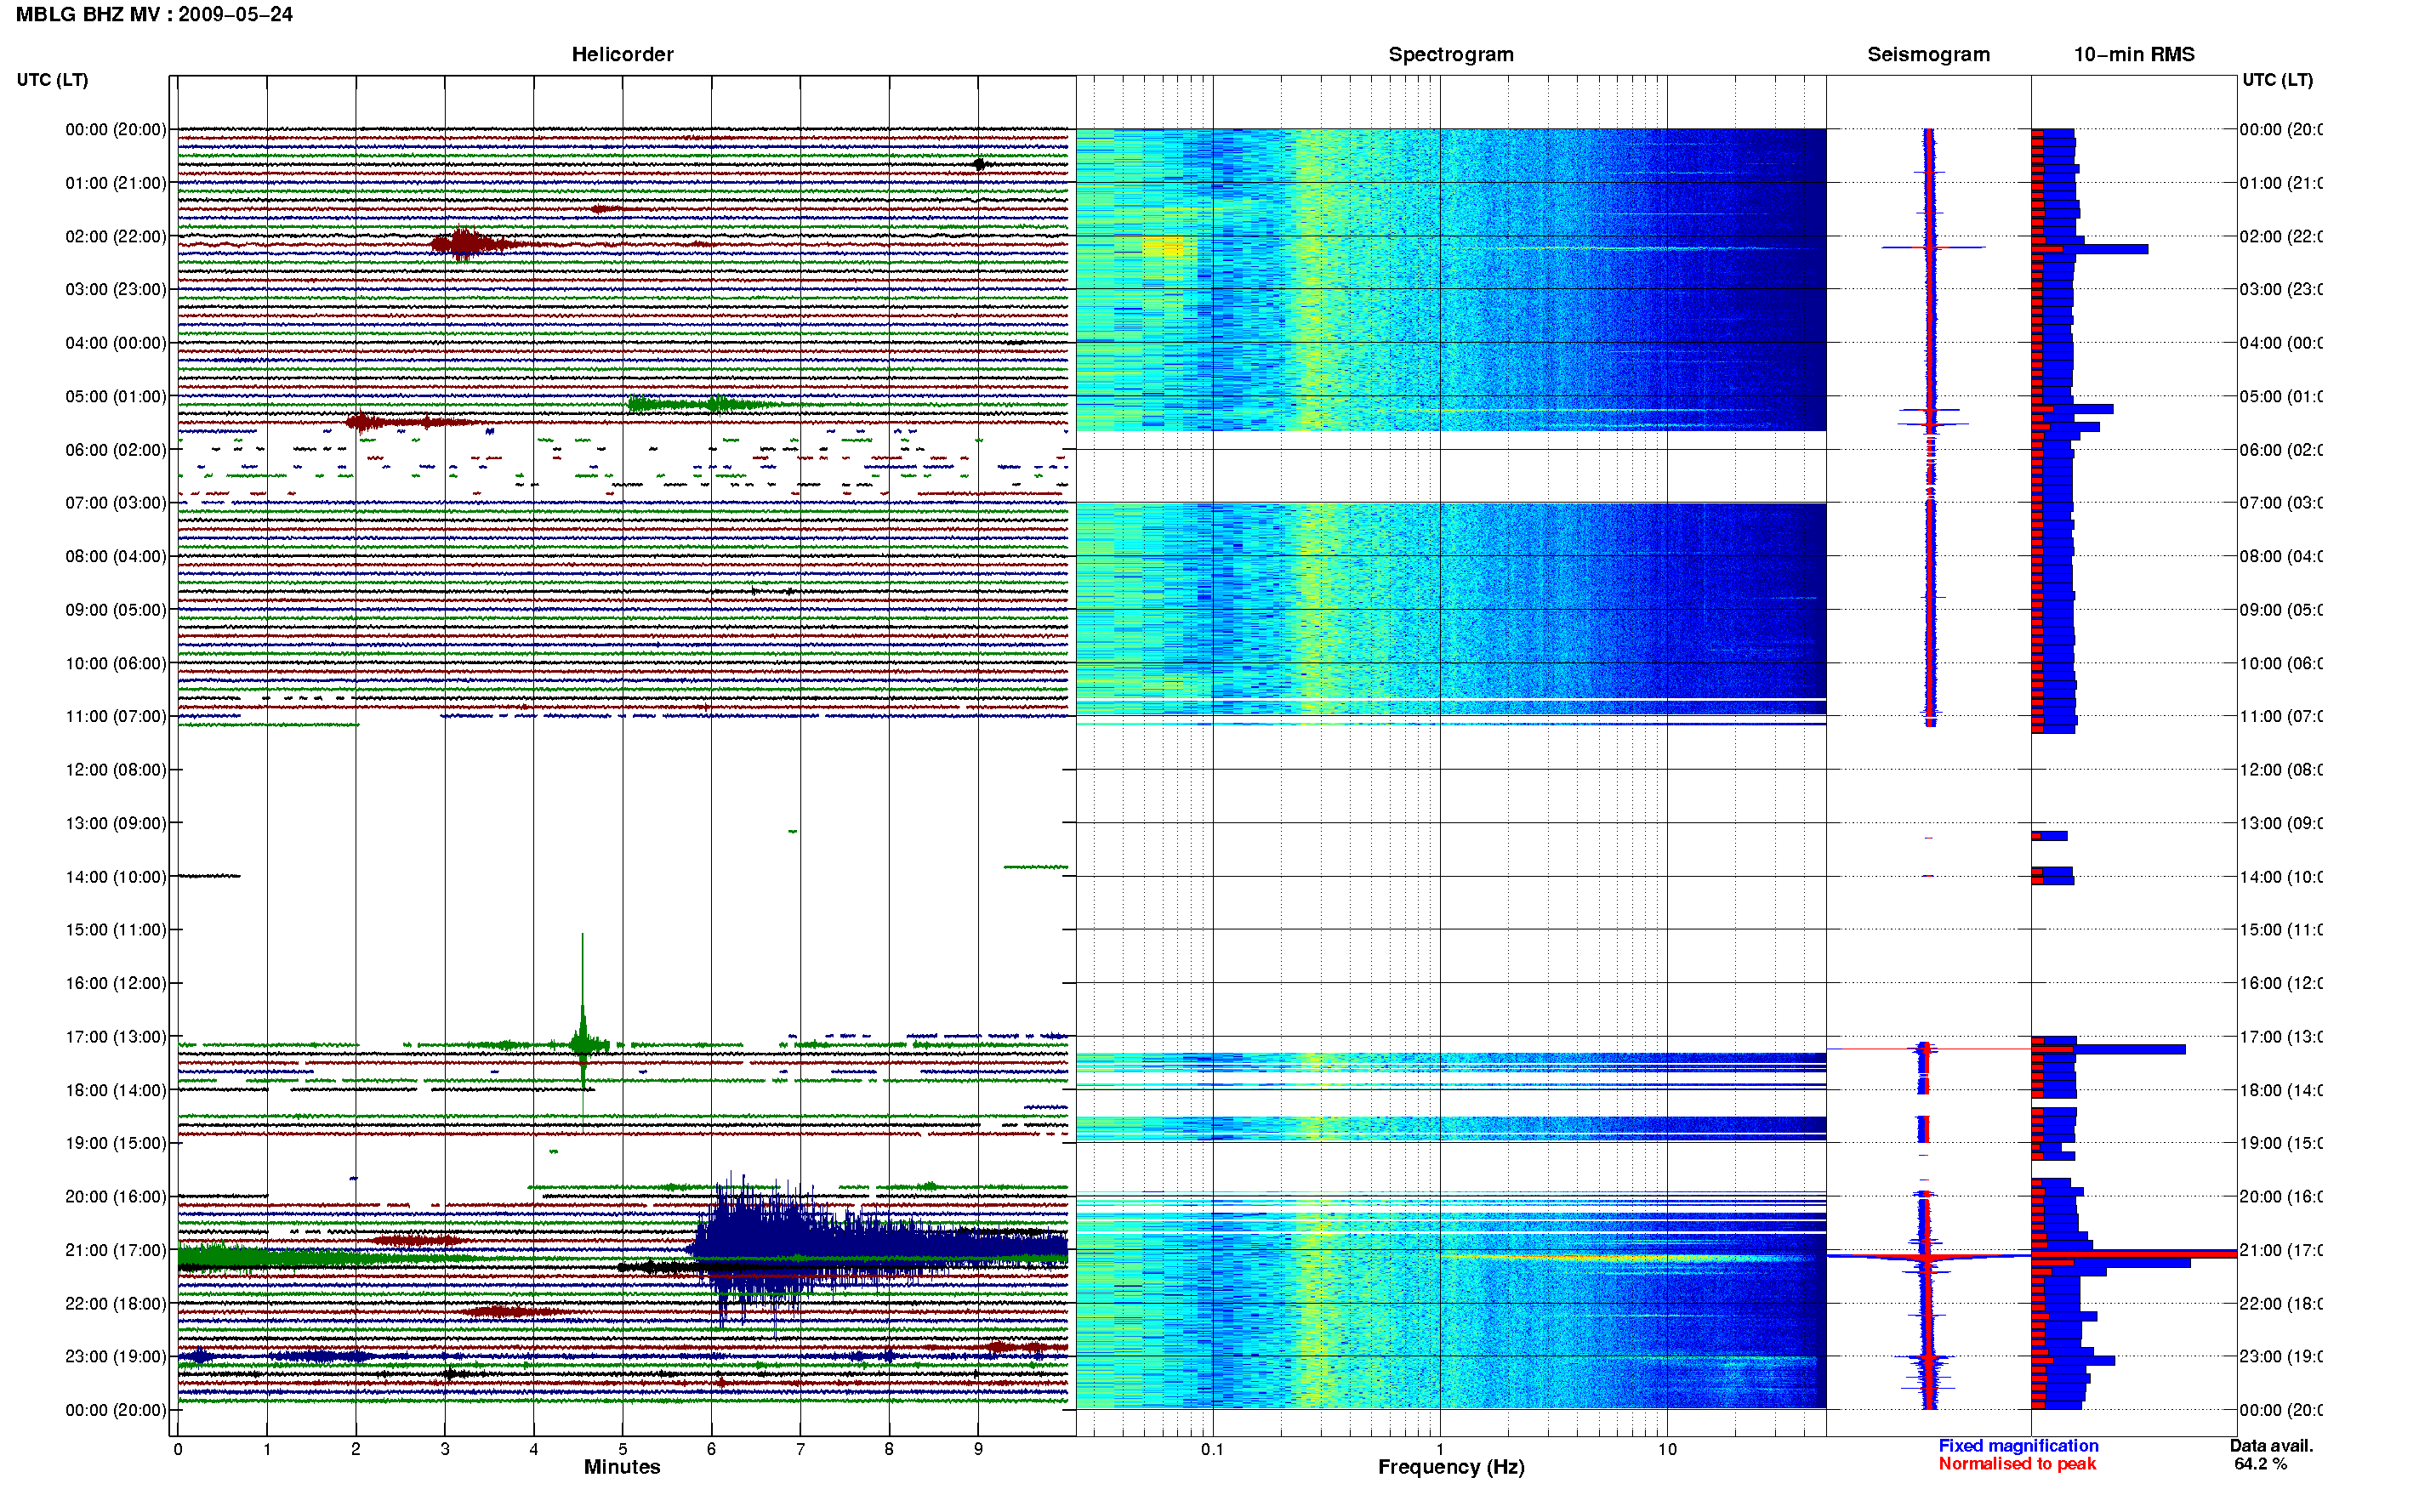Click the 'Spectrogram' panel heading
Screen dimensions: 2419x1512
point(1450,55)
